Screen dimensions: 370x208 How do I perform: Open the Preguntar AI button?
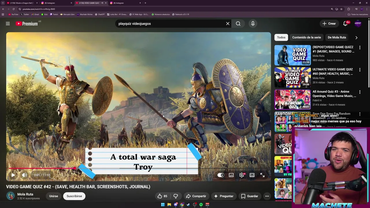click(x=223, y=196)
